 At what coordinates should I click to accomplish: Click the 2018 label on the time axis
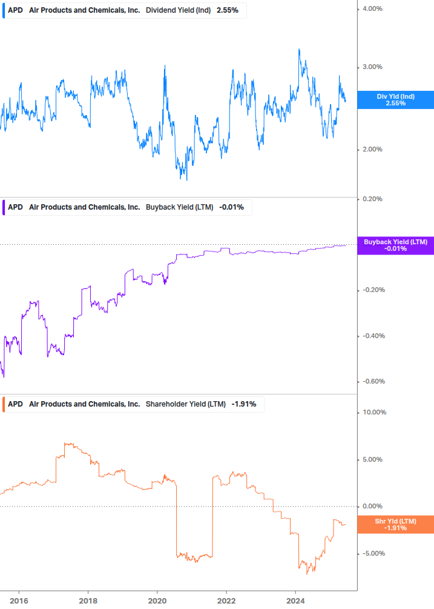click(x=88, y=601)
